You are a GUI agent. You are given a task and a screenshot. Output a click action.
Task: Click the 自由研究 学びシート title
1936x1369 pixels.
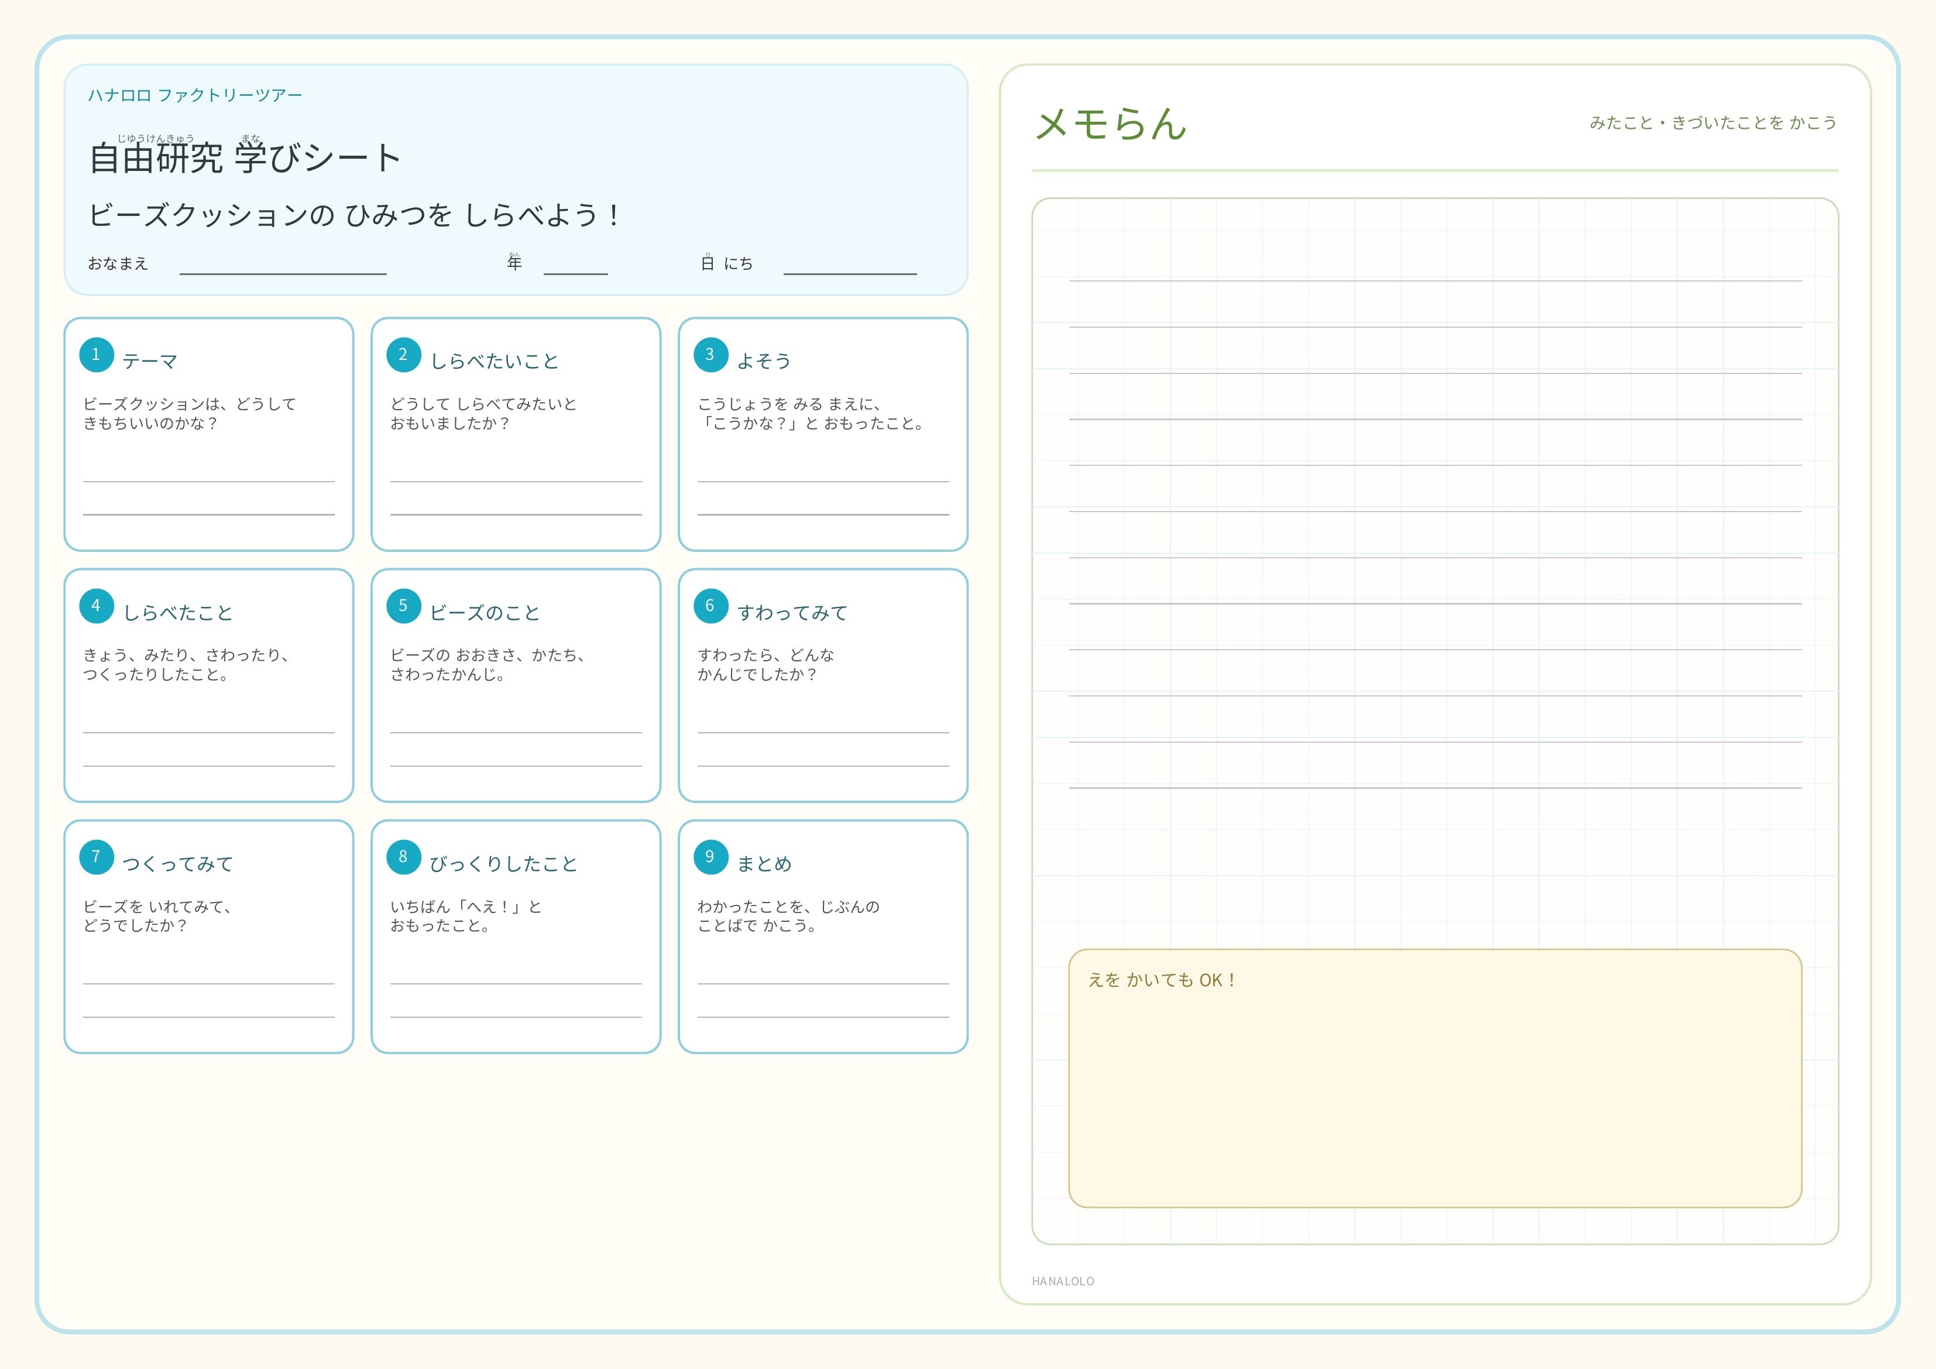click(245, 157)
